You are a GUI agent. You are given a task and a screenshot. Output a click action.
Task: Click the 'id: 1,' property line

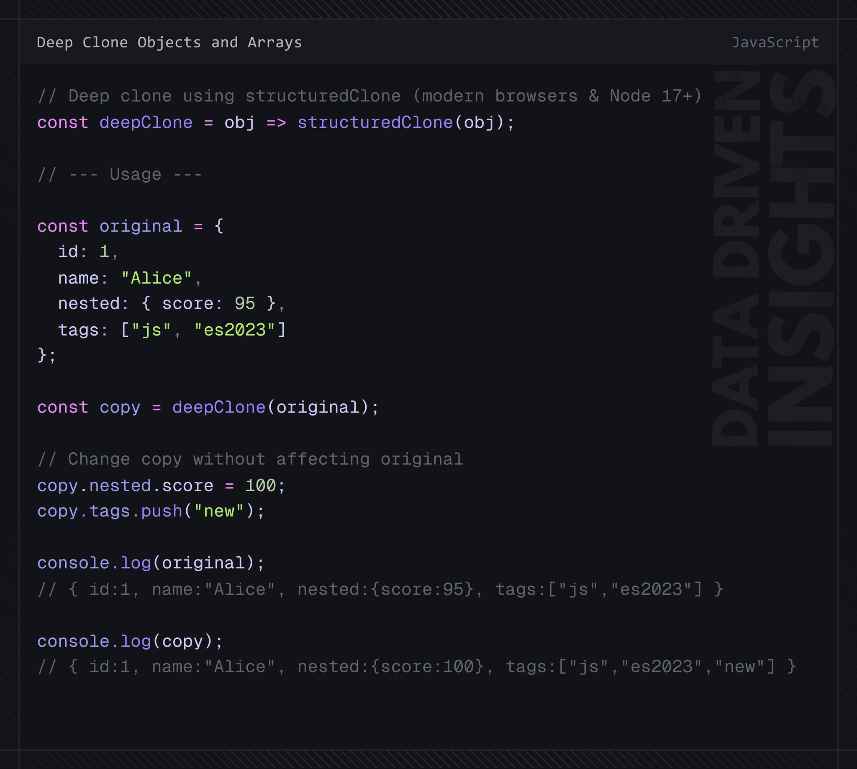pos(88,252)
